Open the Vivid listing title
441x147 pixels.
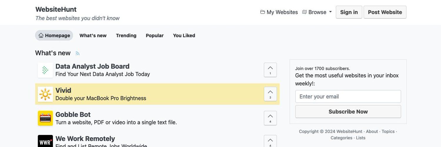(63, 90)
